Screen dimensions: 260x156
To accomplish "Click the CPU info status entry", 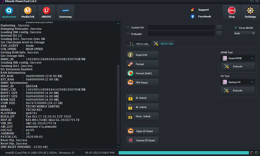I will [x=31, y=153].
